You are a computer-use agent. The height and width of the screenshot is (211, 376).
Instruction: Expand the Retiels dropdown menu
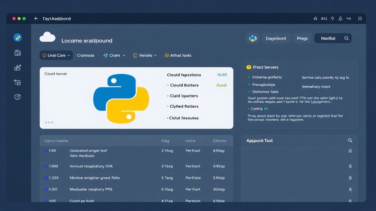[145, 55]
